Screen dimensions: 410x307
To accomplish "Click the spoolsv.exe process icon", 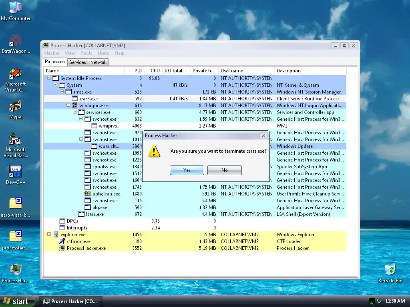I will (x=88, y=166).
